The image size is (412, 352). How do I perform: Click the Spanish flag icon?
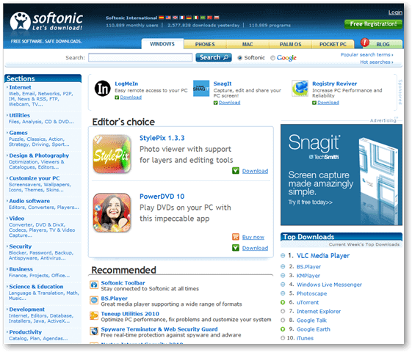162,18
